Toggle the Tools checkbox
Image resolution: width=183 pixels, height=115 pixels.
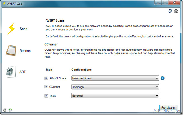click(46, 96)
